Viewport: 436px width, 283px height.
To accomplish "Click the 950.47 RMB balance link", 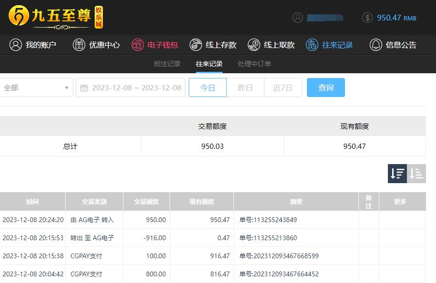I will coord(396,18).
